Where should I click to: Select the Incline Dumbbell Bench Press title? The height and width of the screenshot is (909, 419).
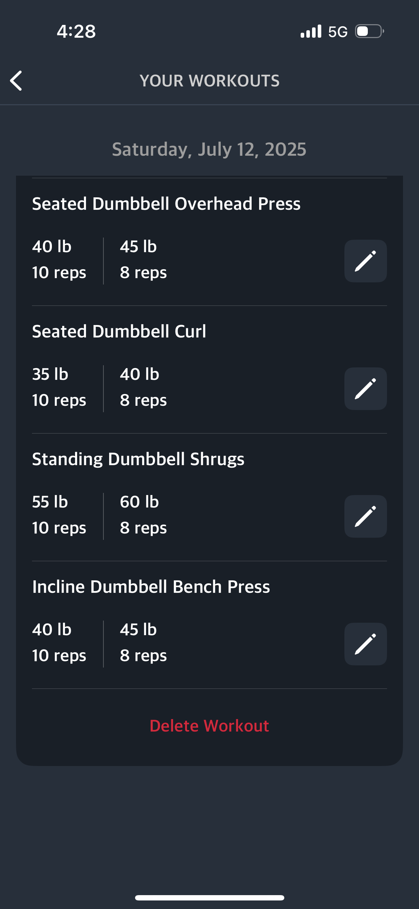tap(151, 587)
